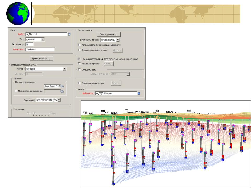Enable Режим предпросмотра checkbox

pyautogui.click(x=79, y=83)
